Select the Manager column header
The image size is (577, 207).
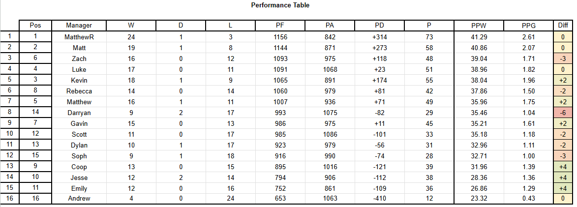(79, 26)
